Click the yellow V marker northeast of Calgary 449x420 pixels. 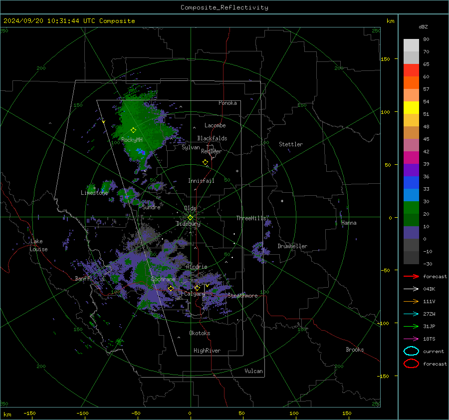click(x=207, y=286)
